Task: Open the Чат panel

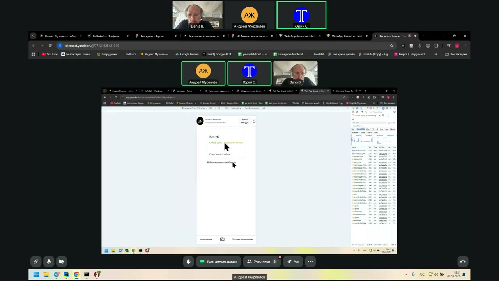Action: pyautogui.click(x=293, y=261)
